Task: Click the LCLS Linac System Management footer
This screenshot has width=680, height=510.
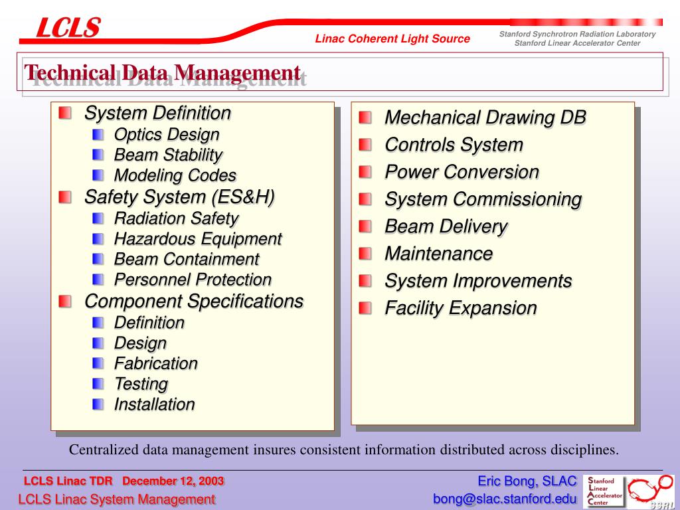Action: (117, 499)
